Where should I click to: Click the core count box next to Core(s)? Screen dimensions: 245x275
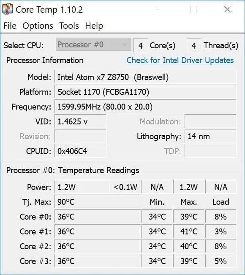pyautogui.click(x=141, y=45)
